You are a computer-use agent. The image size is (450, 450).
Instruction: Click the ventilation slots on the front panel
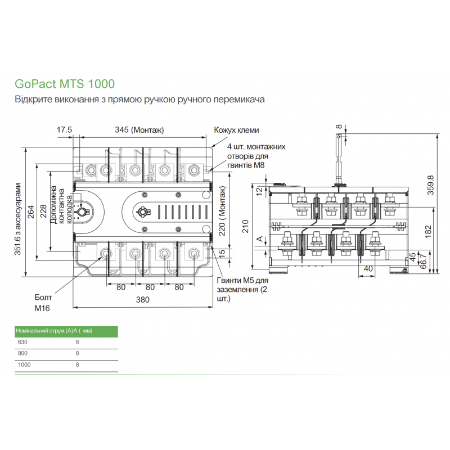(x=182, y=211)
